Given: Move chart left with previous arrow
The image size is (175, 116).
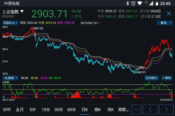Looking at the screenshot, I should (150, 109).
